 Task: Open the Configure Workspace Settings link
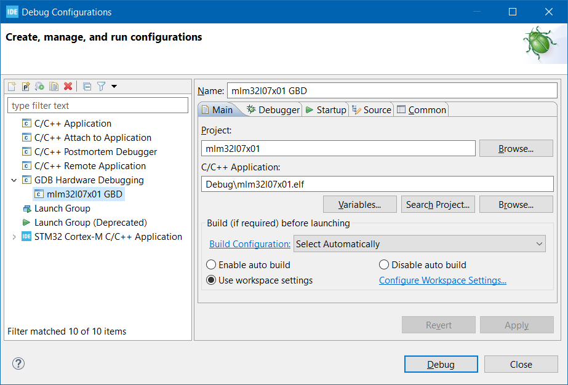442,280
